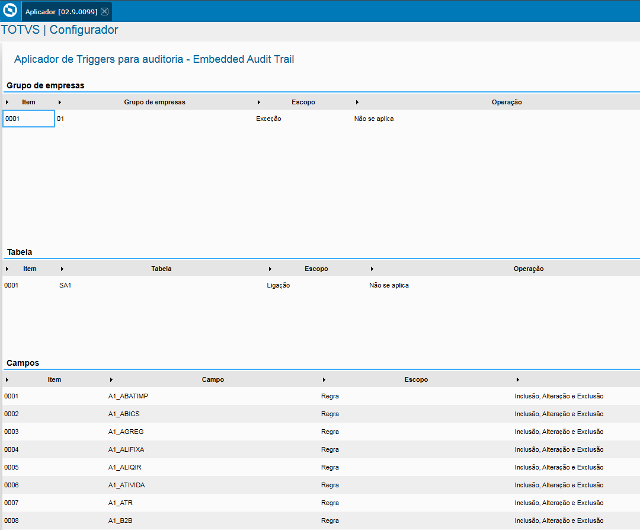The height and width of the screenshot is (530, 640).
Task: Click arrow beside Escopo header in Tabela grid
Action: tap(270, 269)
